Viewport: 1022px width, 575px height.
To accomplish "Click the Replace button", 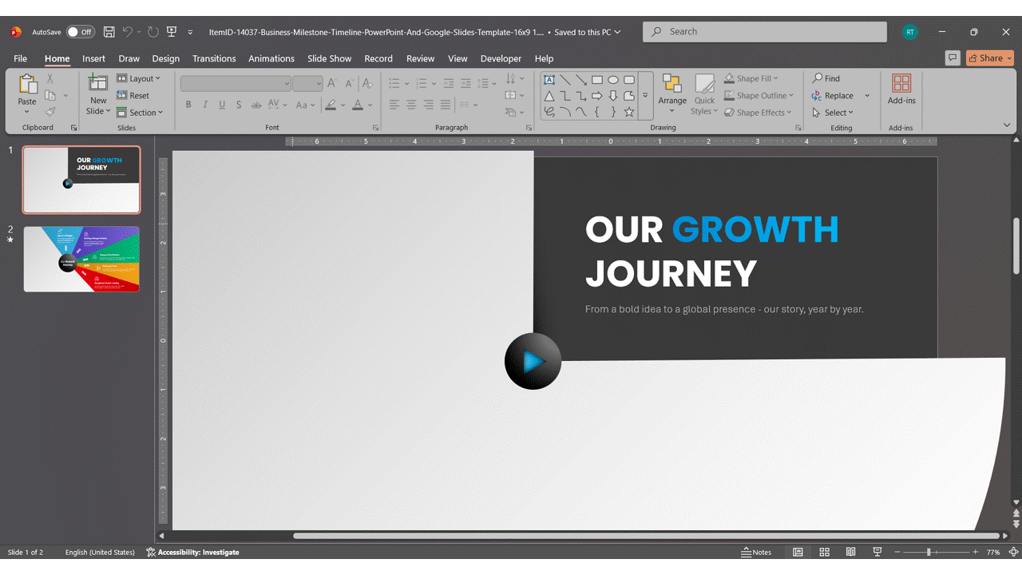I will [x=833, y=95].
